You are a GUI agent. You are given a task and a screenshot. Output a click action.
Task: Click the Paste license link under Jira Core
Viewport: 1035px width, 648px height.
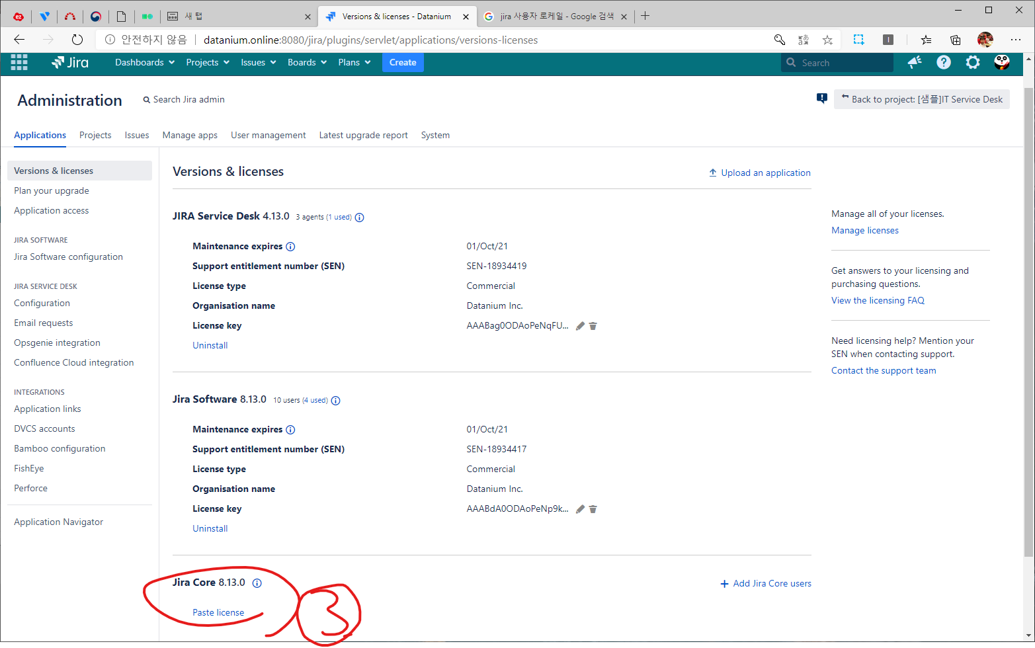218,612
